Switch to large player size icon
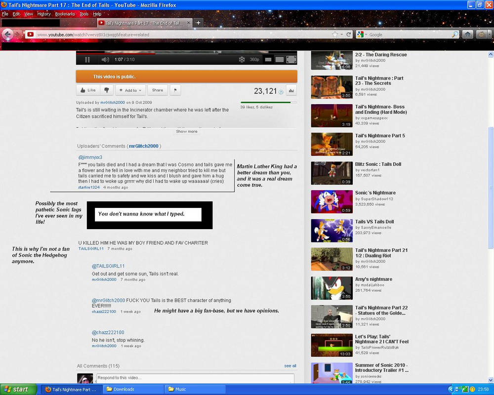Viewport: 494px width, 395px height. (280, 60)
